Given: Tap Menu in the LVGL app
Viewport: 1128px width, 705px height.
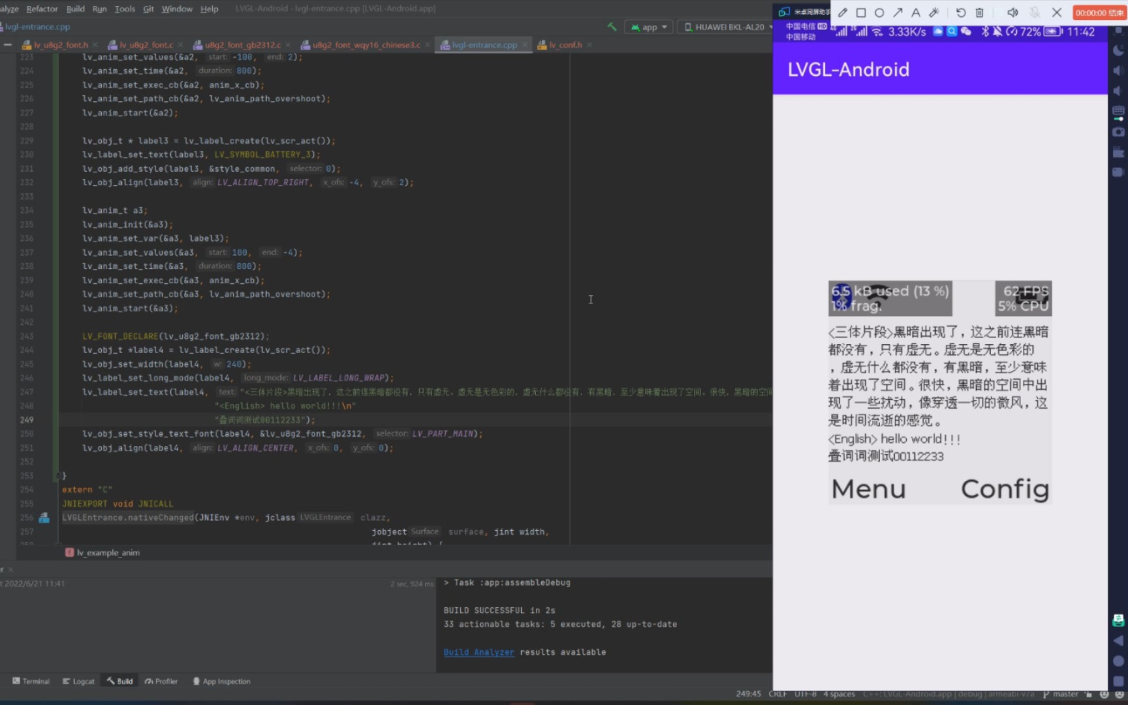Looking at the screenshot, I should tap(869, 489).
